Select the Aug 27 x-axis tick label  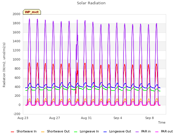[55, 118]
